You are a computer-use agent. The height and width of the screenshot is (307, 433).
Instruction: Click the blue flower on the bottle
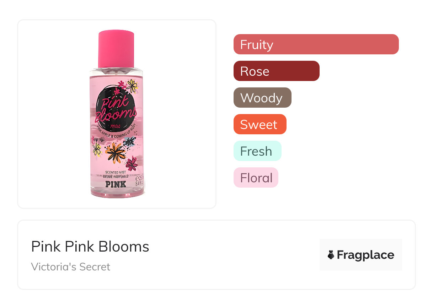point(130,141)
